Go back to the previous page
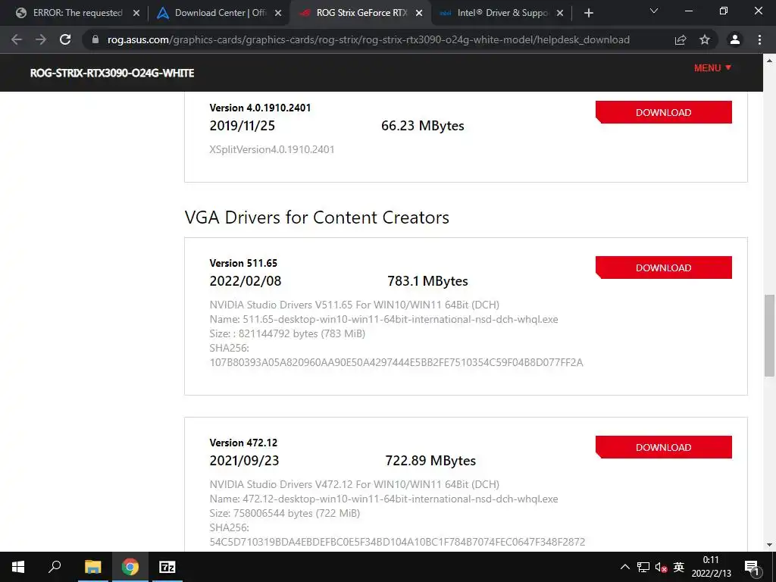 tap(17, 39)
